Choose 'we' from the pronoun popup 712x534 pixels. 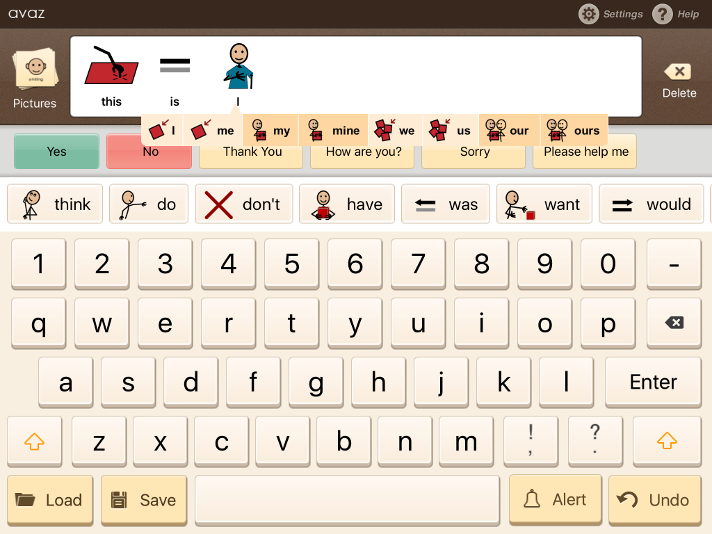tap(395, 130)
